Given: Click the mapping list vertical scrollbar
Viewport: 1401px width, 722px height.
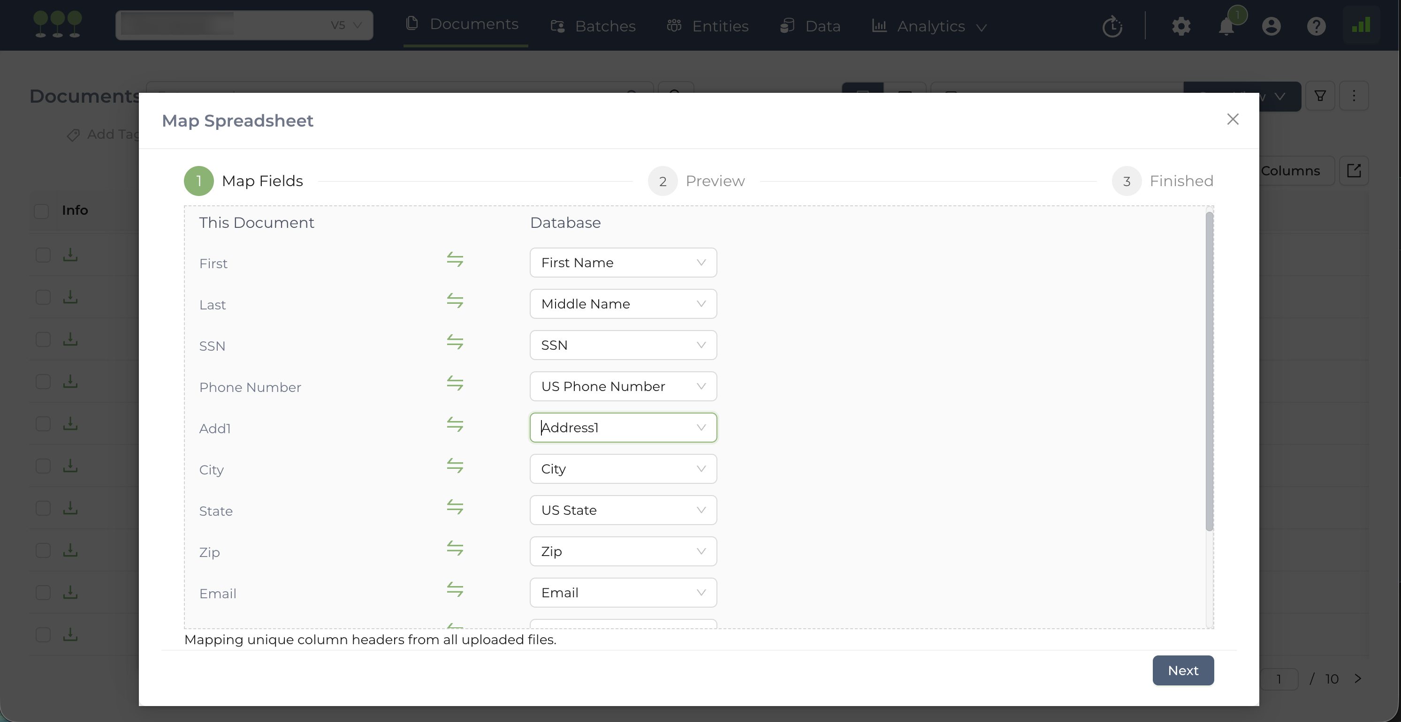Looking at the screenshot, I should [x=1209, y=372].
